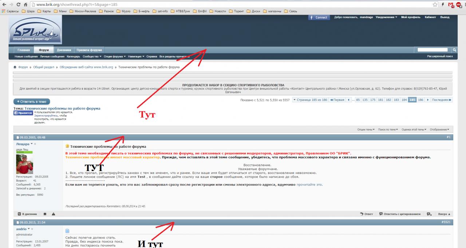Expand the Опции темы dropdown
This screenshot has width=466, height=248.
pyautogui.click(x=366, y=129)
